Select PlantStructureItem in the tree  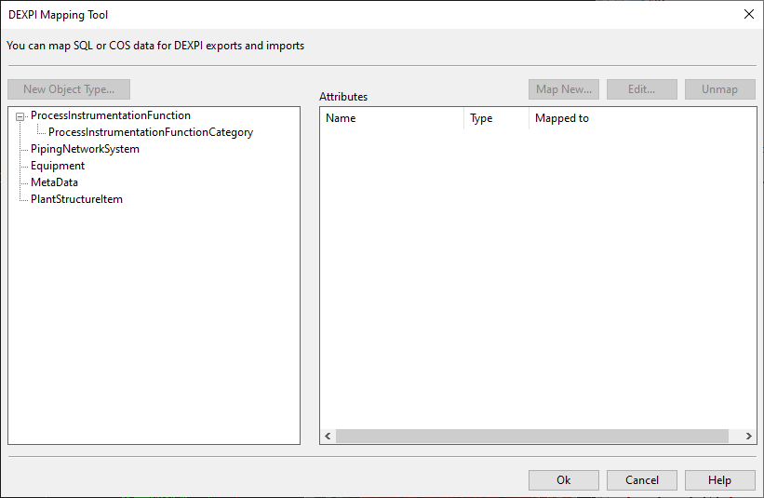[x=76, y=199]
